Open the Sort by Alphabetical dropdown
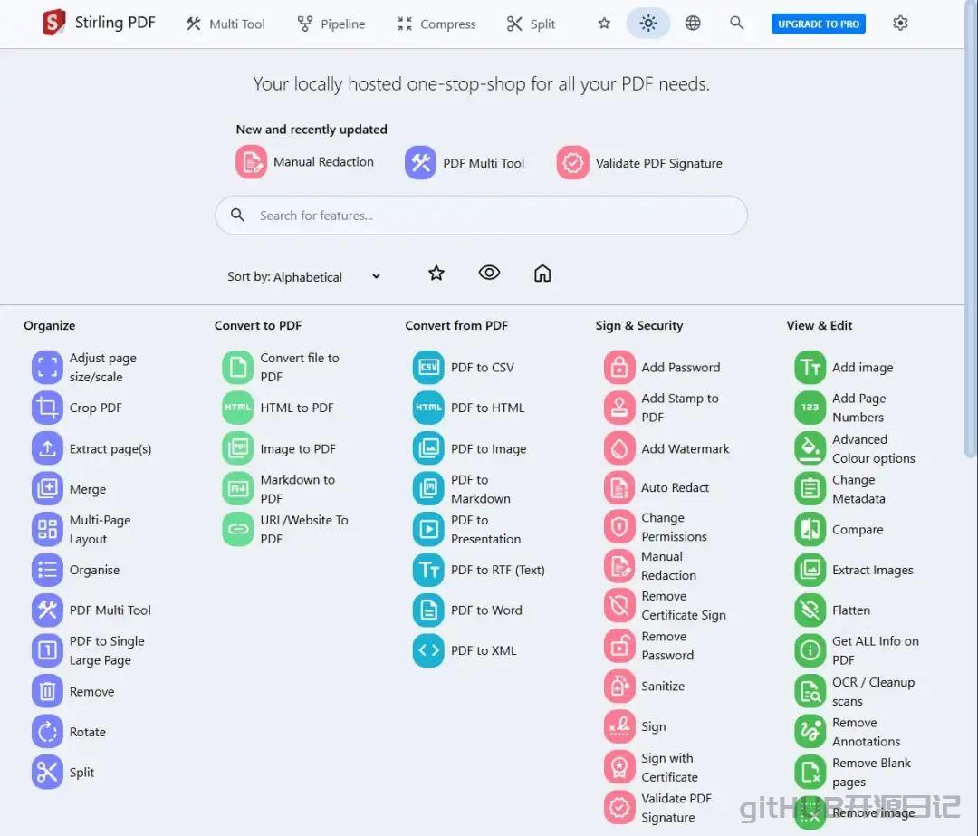The image size is (978, 836). [x=304, y=276]
